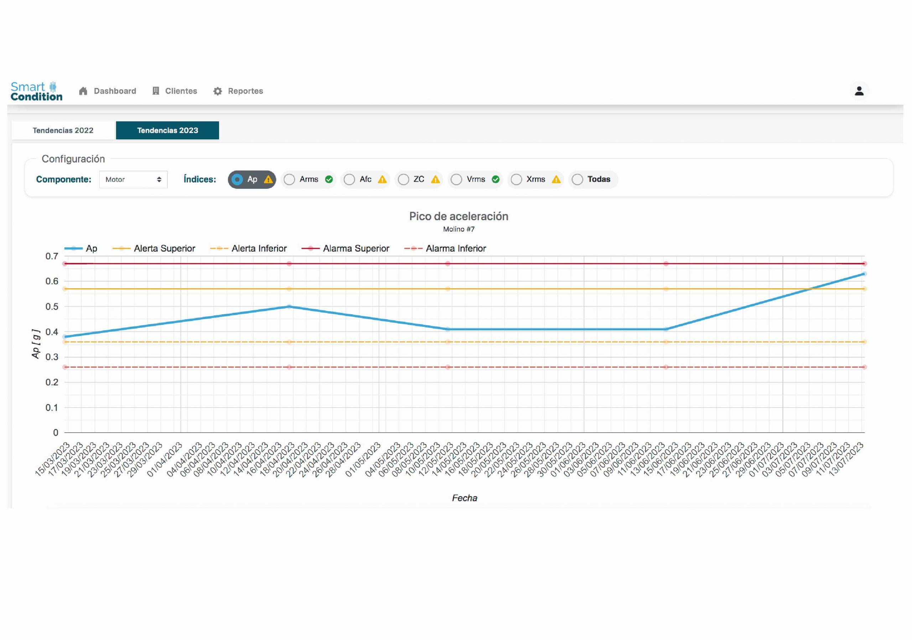Switch to the Tendencias 2022 tab
This screenshot has width=912, height=640.
click(x=63, y=130)
